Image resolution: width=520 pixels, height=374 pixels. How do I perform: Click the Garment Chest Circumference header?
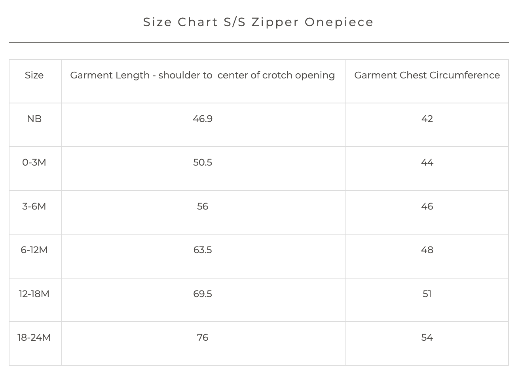[427, 75]
